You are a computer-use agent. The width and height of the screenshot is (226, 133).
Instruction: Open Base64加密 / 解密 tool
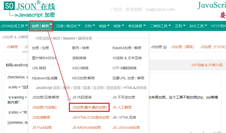pos(127,48)
